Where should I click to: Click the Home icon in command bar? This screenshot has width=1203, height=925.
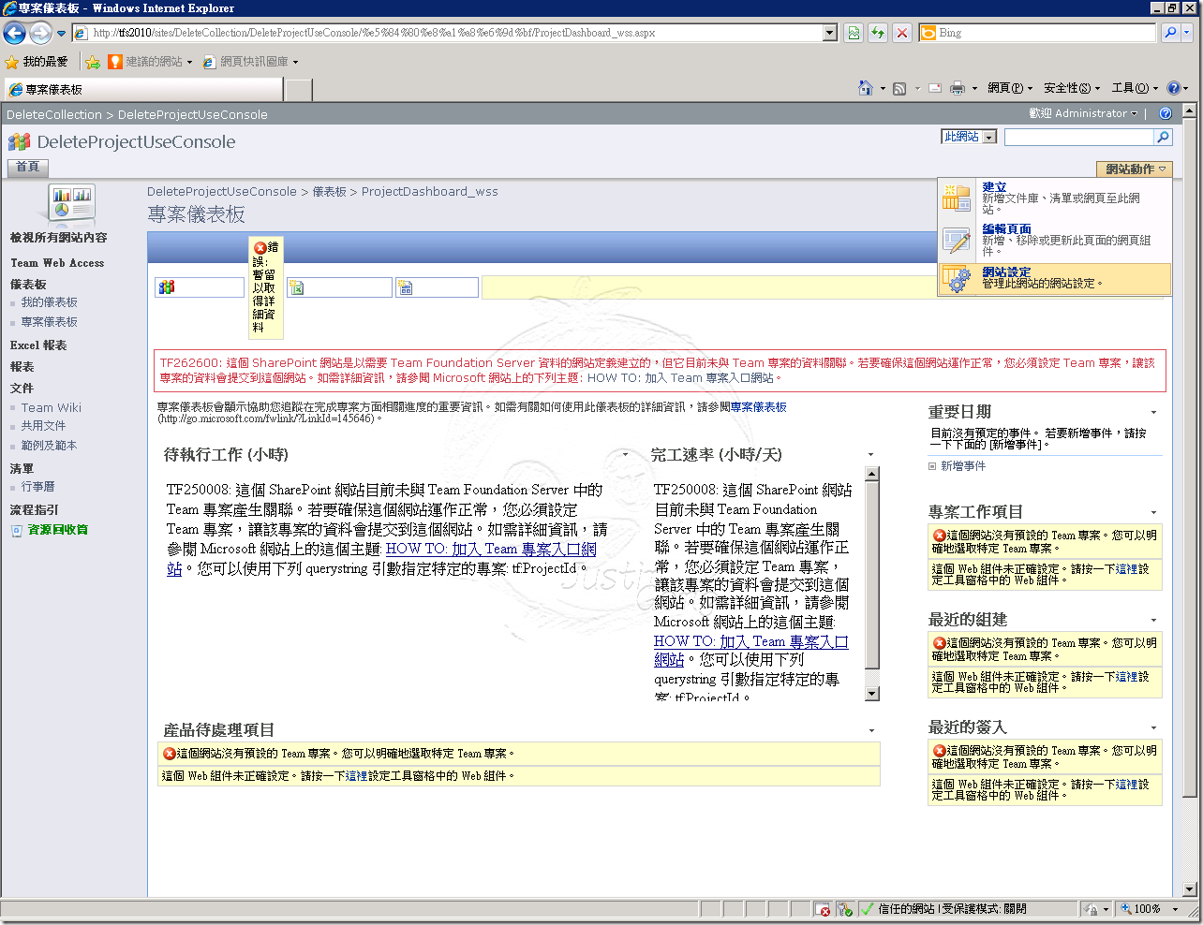pyautogui.click(x=866, y=88)
